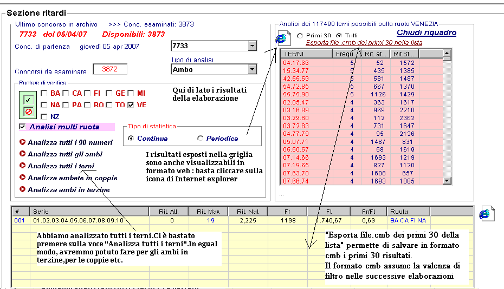This screenshot has width=504, height=289.
Task: Open Internet Explorer icon in Venezia analysis panel
Action: [x=283, y=38]
